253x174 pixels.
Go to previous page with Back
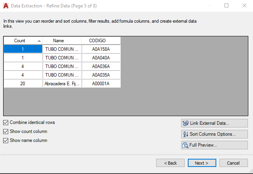click(170, 163)
